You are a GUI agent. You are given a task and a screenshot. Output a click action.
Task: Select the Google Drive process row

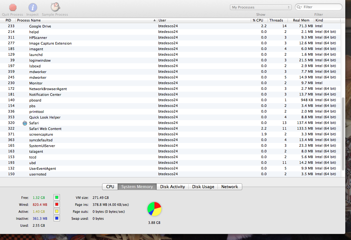coord(170,26)
